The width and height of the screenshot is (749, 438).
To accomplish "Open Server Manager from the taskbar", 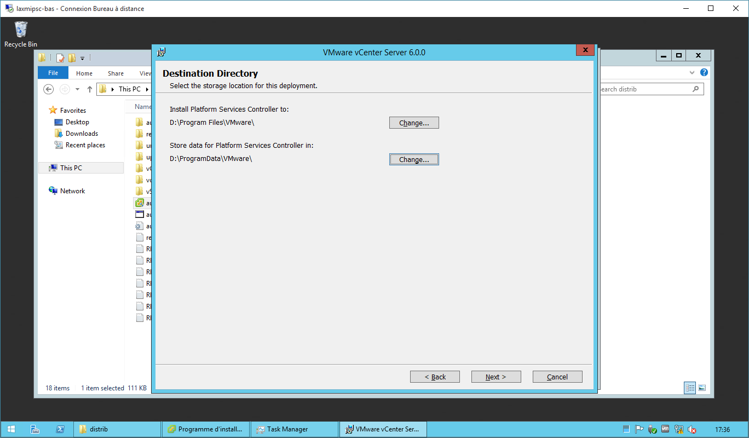I will click(35, 429).
